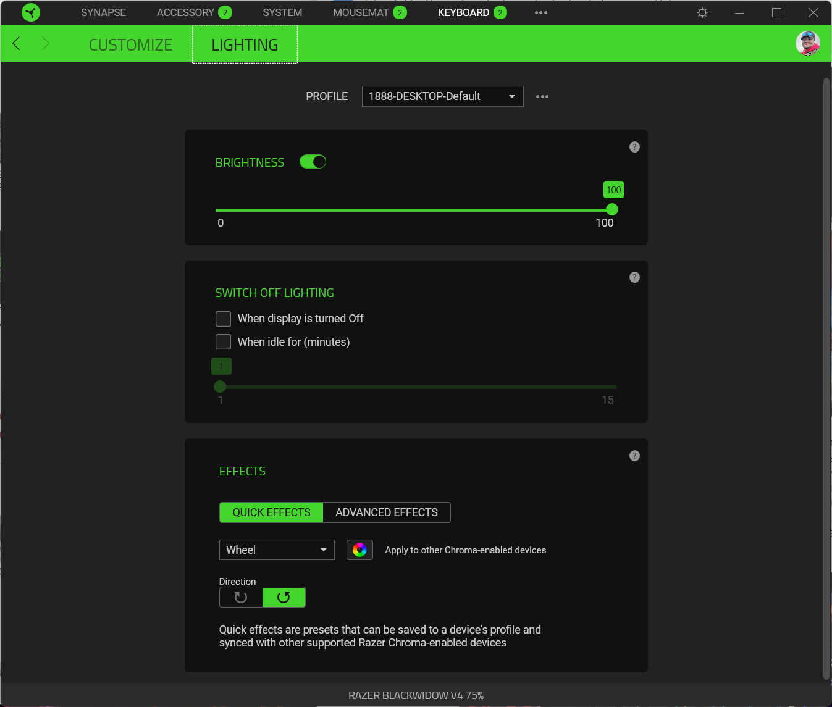Viewport: 832px width, 707px height.
Task: Go back with the left arrow
Action: 17,43
